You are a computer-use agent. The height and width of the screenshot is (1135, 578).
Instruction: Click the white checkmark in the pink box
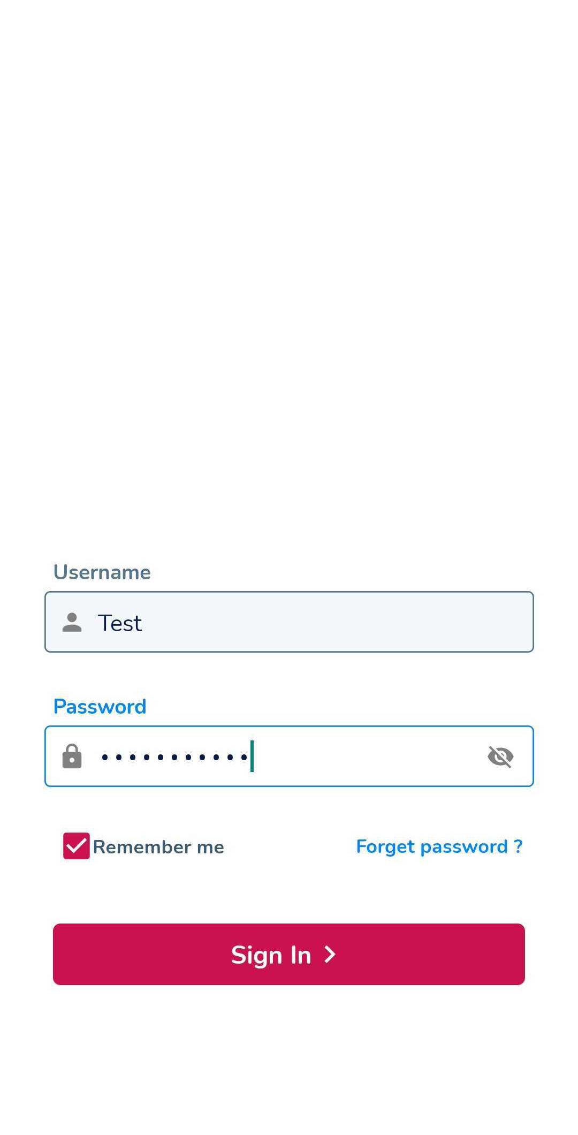pyautogui.click(x=77, y=846)
